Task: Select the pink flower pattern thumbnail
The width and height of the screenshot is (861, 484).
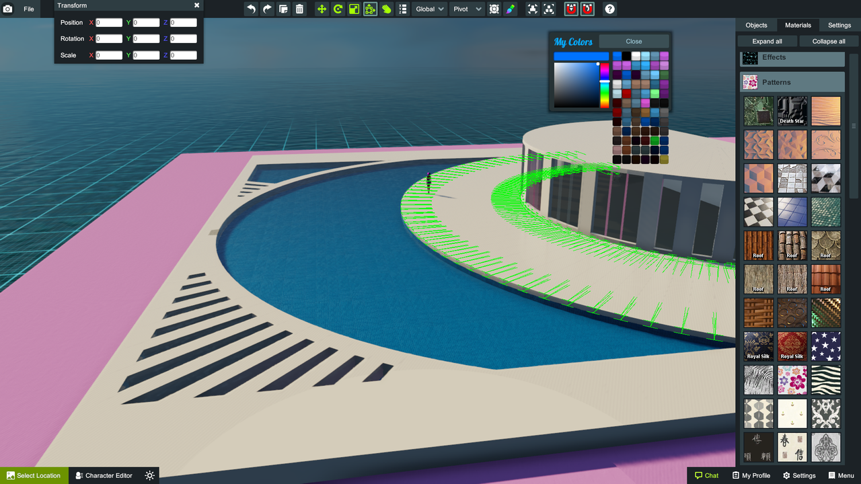Action: tap(792, 380)
